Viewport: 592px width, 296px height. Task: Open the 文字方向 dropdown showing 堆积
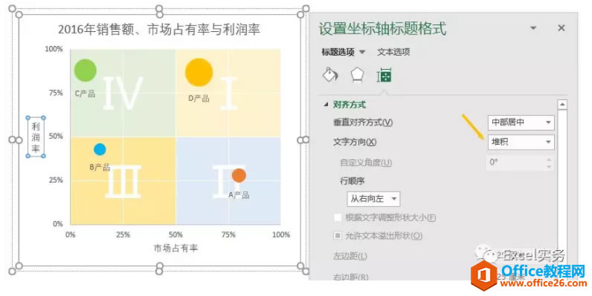click(521, 142)
